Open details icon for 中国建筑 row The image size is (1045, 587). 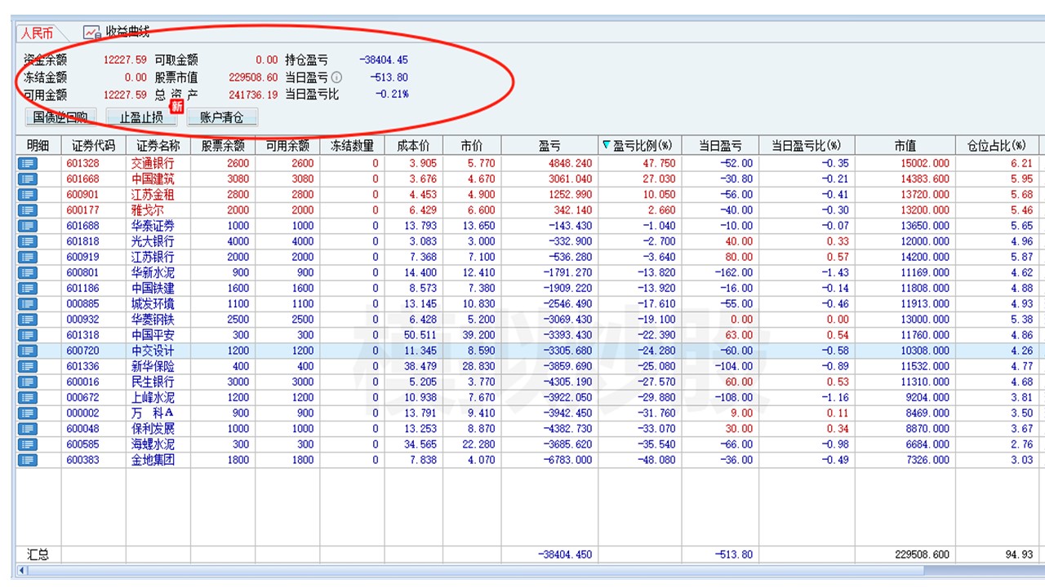[x=28, y=179]
